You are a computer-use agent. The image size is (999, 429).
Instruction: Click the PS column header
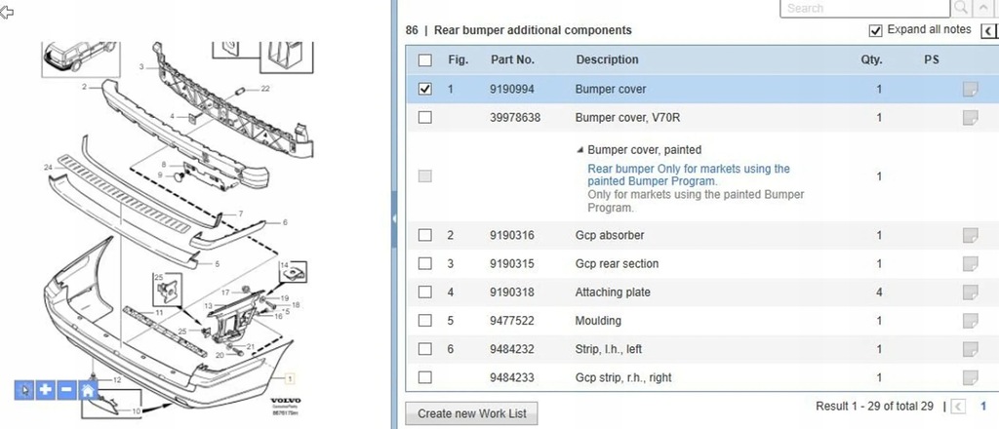click(x=932, y=59)
